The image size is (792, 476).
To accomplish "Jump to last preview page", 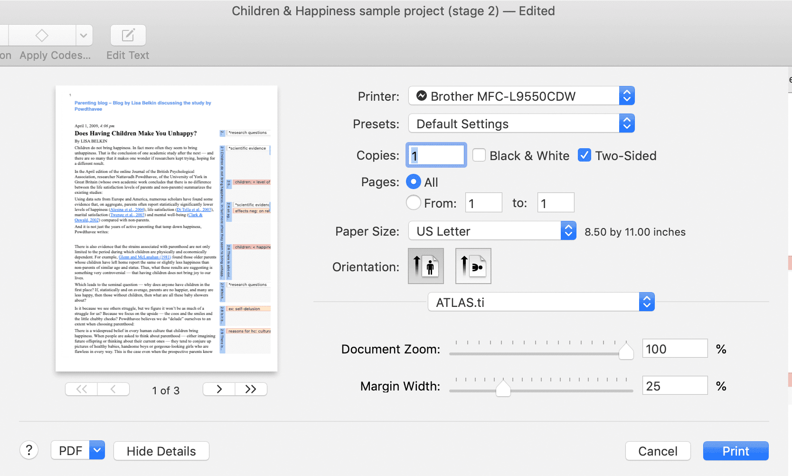I will pos(251,390).
